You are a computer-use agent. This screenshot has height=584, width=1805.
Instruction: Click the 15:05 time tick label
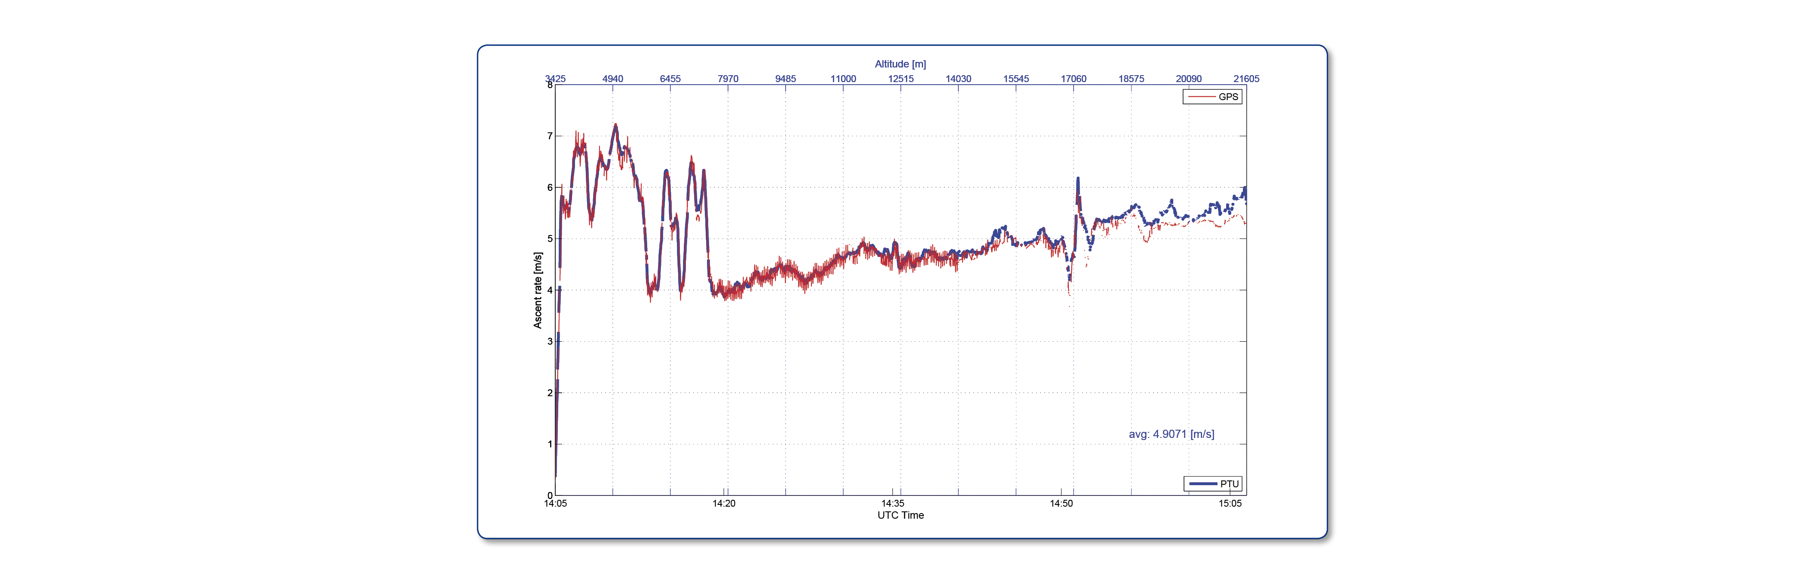pos(1230,504)
